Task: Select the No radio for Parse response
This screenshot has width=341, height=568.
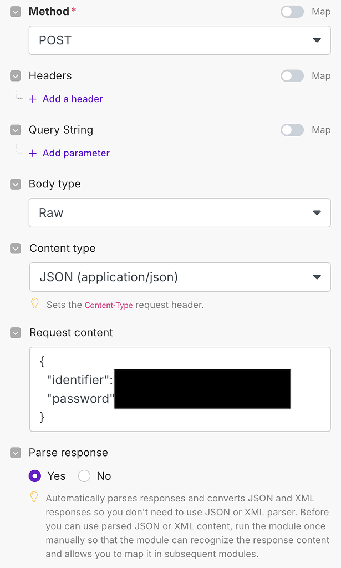Action: (x=84, y=476)
